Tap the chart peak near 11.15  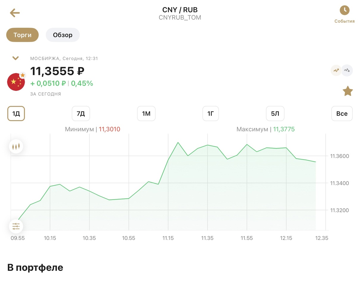tap(178, 142)
